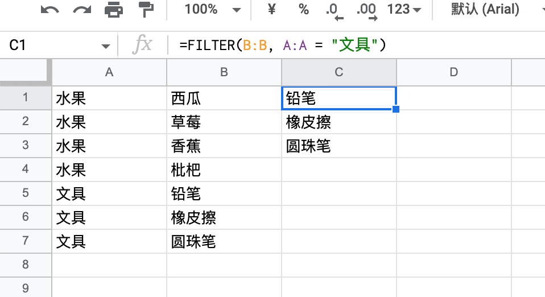
Task: Select column A header
Action: point(109,72)
